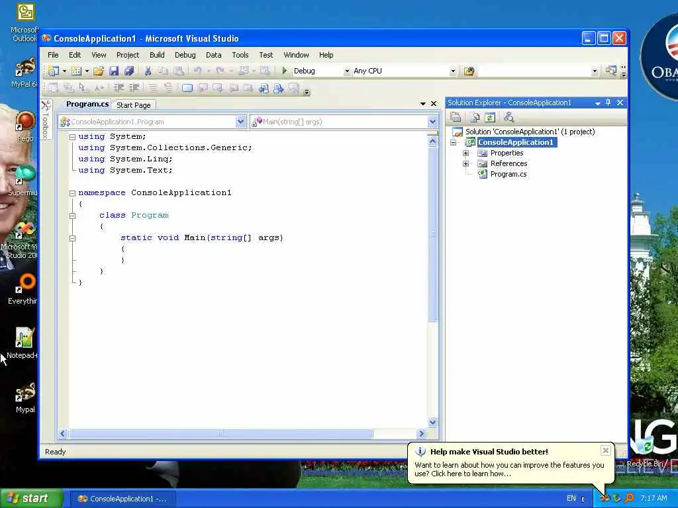Open the Build menu
This screenshot has width=678, height=508.
pyautogui.click(x=157, y=55)
